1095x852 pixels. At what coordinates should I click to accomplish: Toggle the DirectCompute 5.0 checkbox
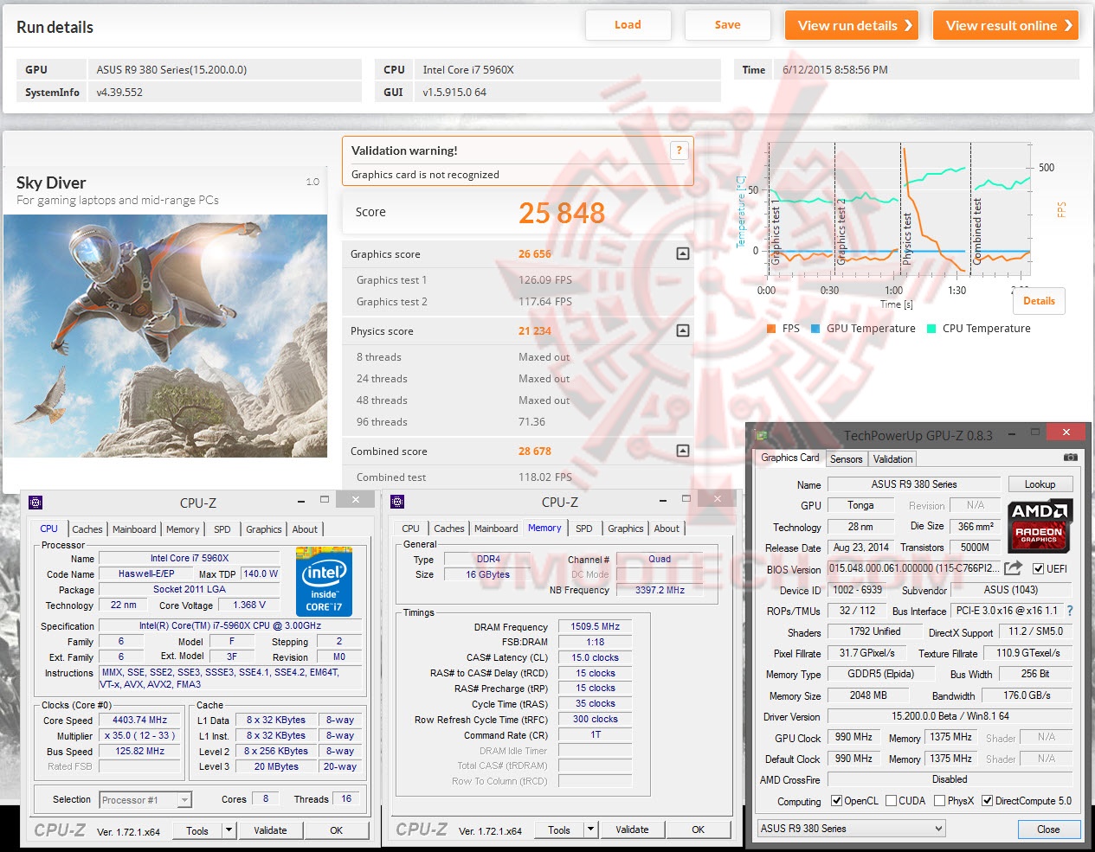[987, 801]
